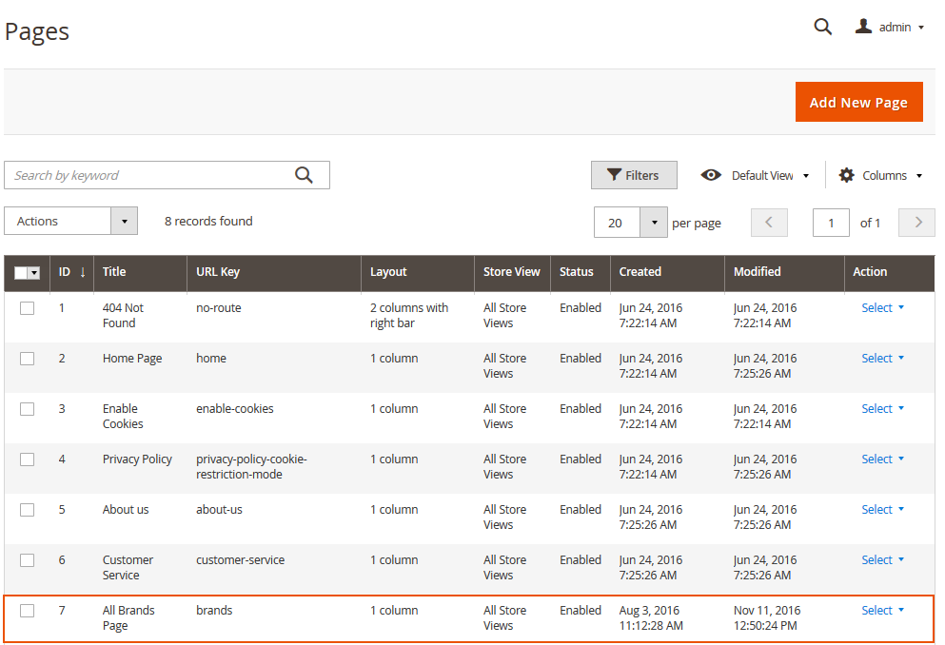Open the Filters button
This screenshot has height=645, width=945.
click(x=634, y=175)
